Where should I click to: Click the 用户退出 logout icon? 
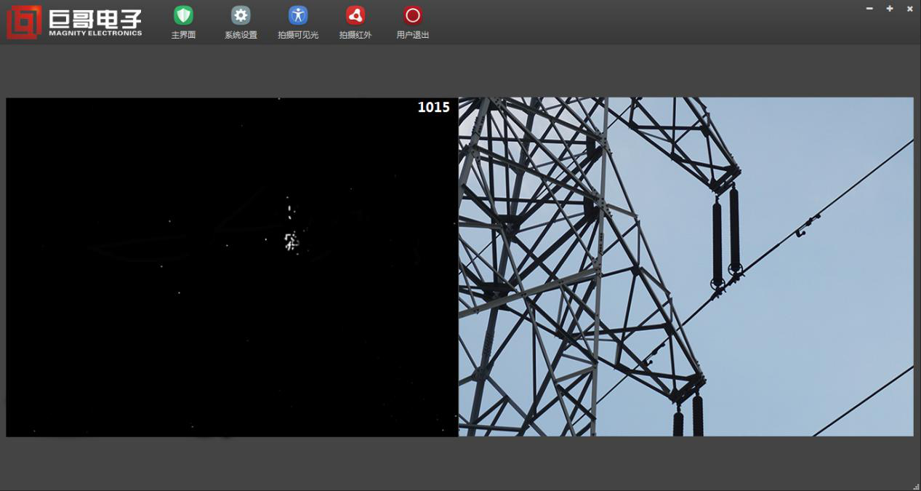click(413, 15)
